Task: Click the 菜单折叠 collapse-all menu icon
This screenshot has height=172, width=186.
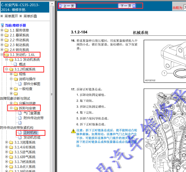Action: [x=21, y=16]
